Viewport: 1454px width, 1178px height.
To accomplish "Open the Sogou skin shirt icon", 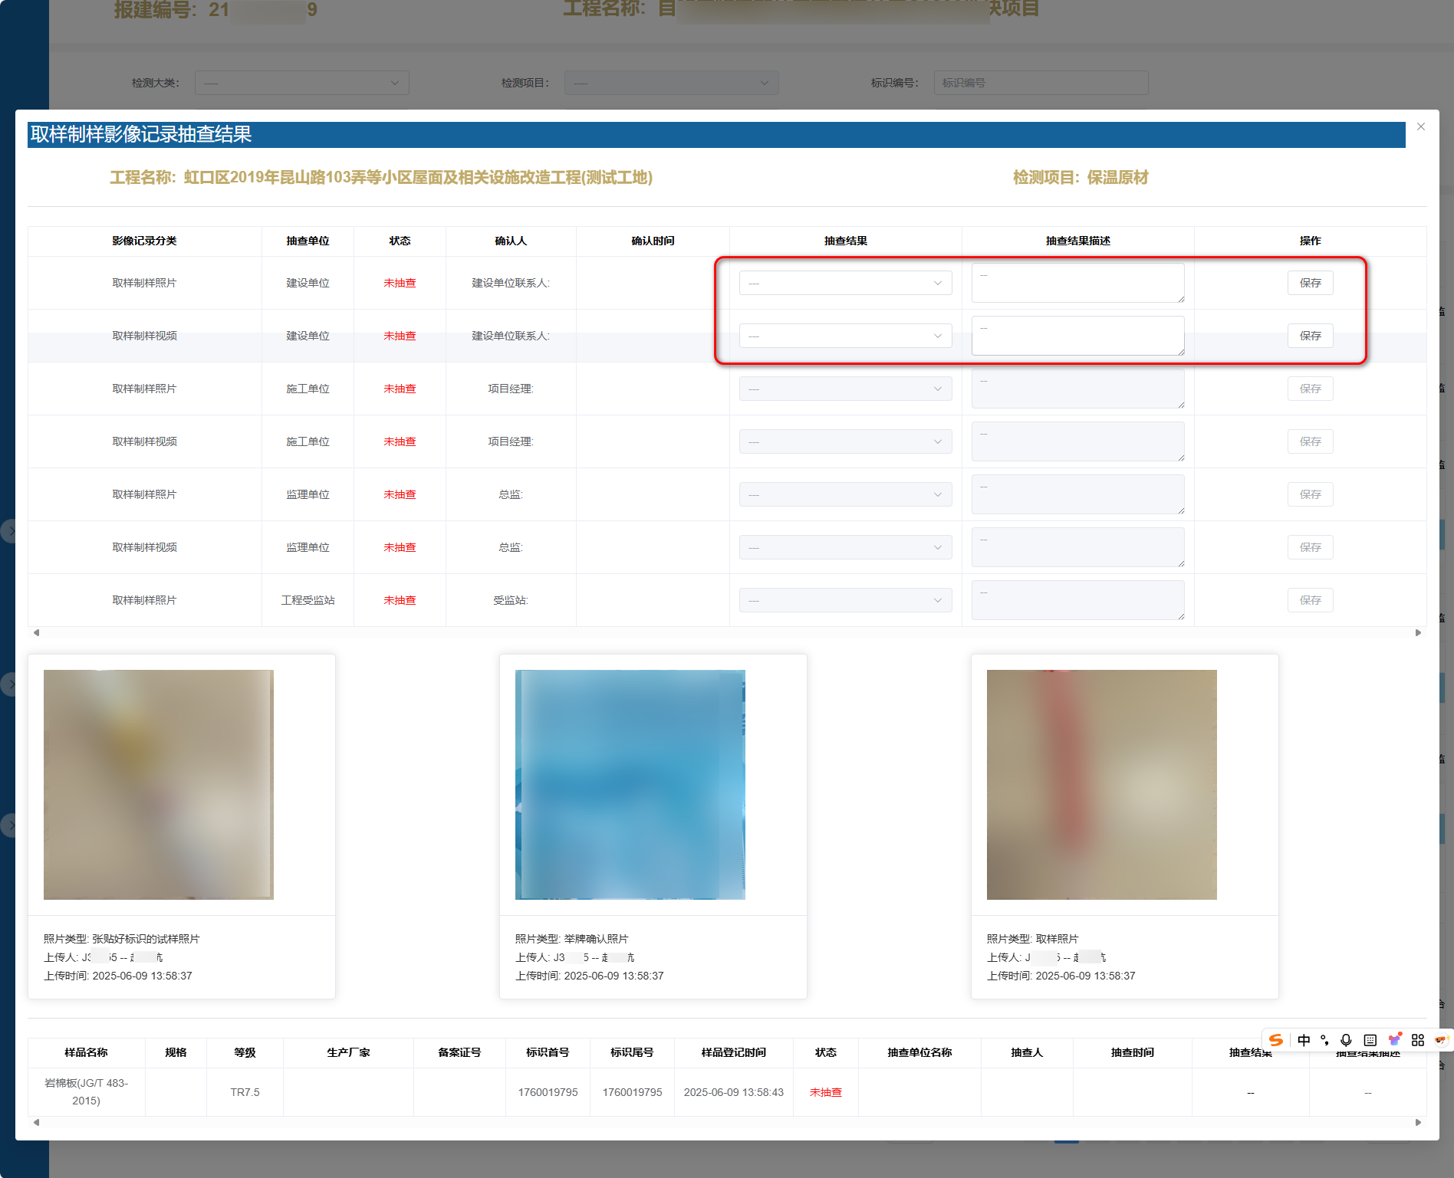I will (1395, 1040).
